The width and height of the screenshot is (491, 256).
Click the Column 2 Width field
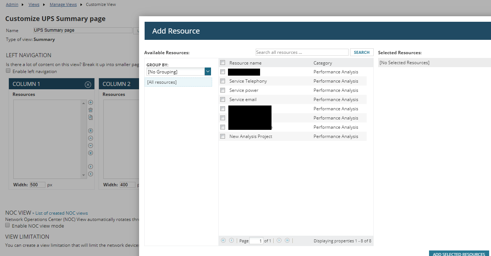[128, 185]
